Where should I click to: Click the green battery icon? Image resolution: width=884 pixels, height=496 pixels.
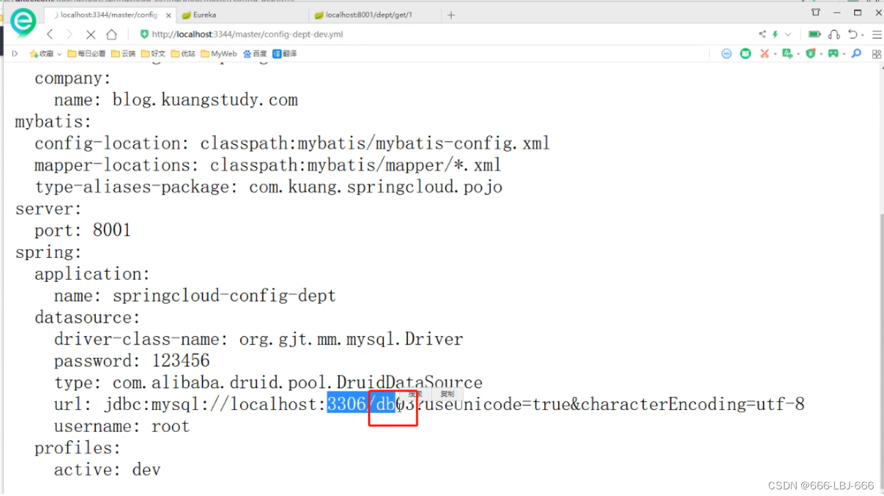click(x=814, y=34)
